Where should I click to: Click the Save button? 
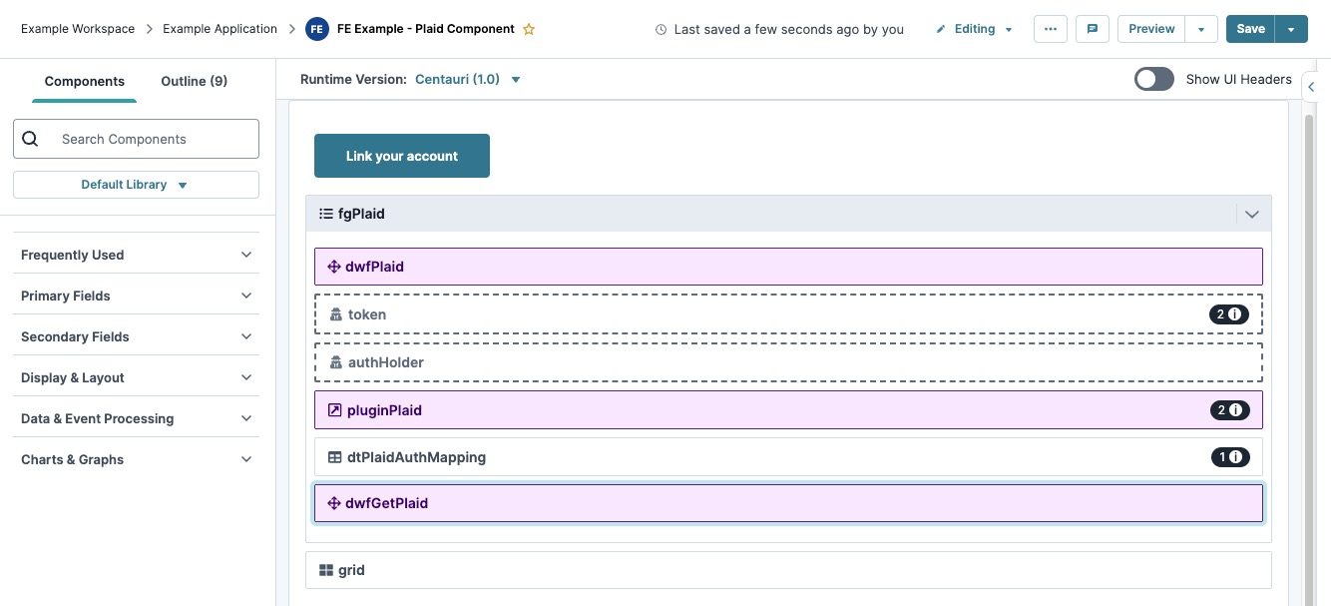[1251, 29]
